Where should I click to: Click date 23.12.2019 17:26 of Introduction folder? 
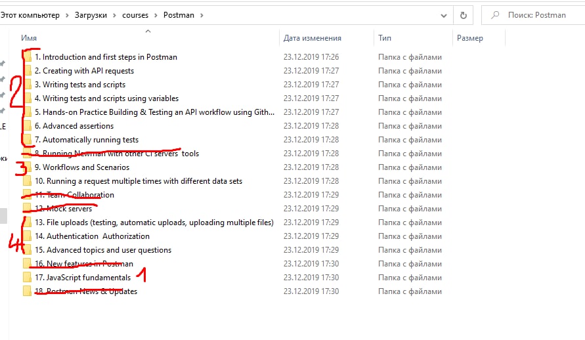tap(311, 57)
